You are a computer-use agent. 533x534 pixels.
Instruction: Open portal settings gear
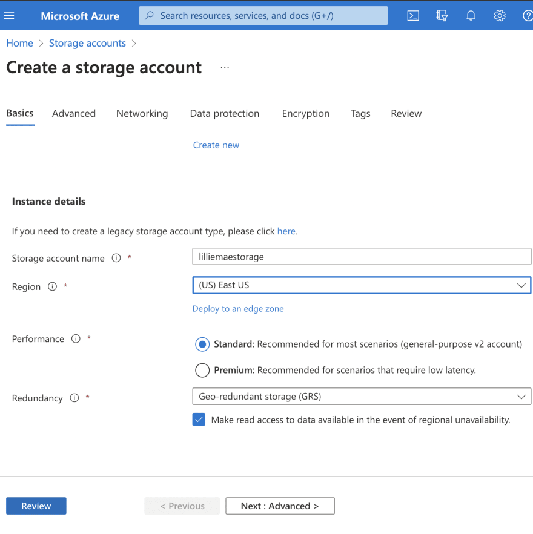(x=500, y=16)
